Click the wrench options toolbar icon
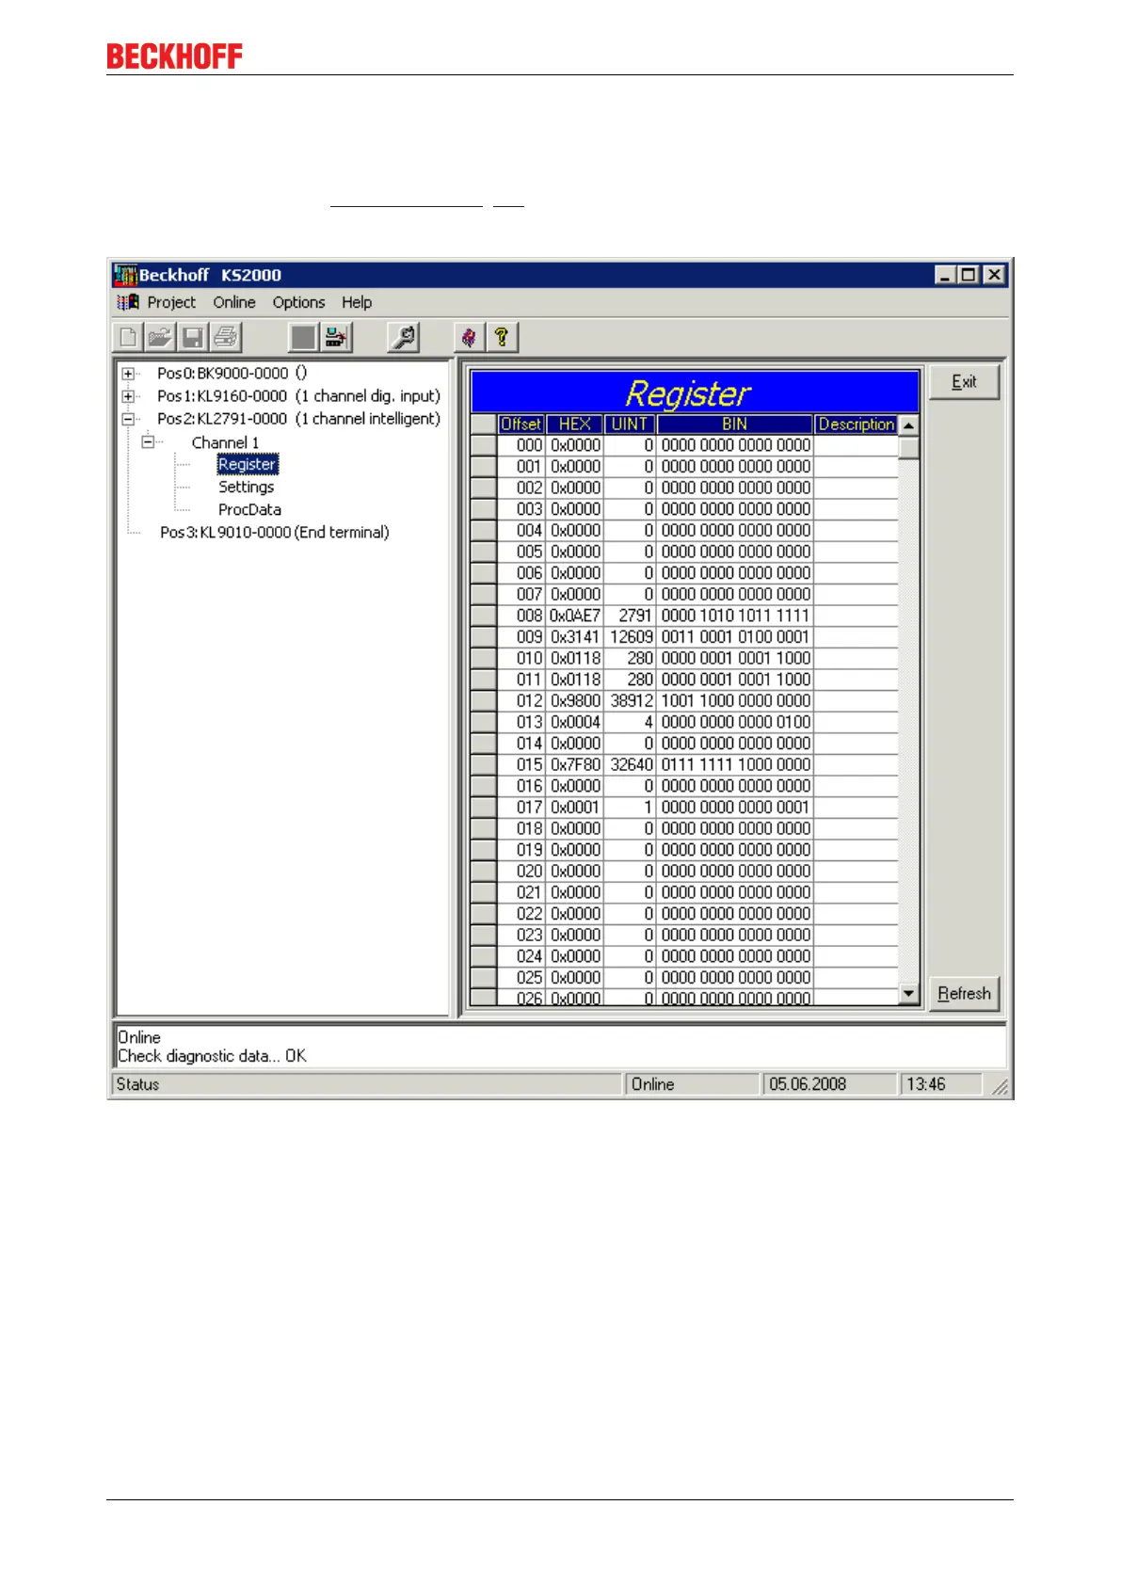The height and width of the screenshot is (1585, 1121). click(404, 337)
